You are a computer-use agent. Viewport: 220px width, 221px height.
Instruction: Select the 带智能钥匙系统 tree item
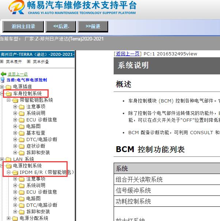coord(36,100)
